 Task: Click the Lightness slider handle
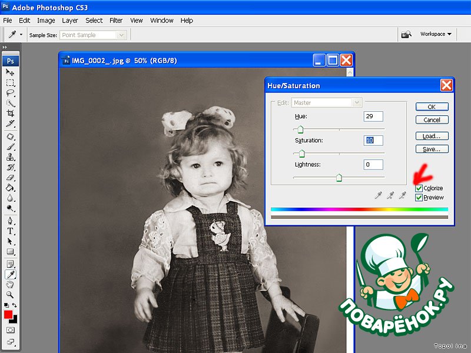(x=339, y=178)
